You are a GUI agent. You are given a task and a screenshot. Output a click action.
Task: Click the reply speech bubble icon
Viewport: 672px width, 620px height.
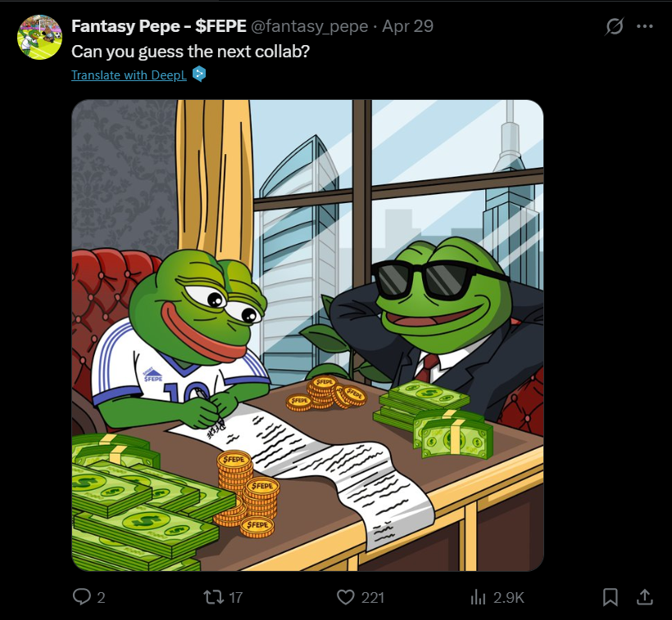[x=81, y=596]
